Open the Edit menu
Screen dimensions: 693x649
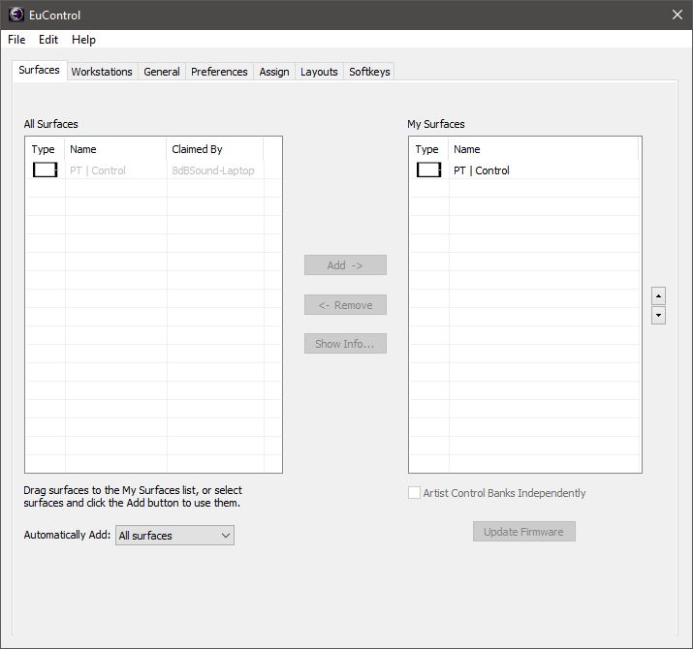[48, 40]
